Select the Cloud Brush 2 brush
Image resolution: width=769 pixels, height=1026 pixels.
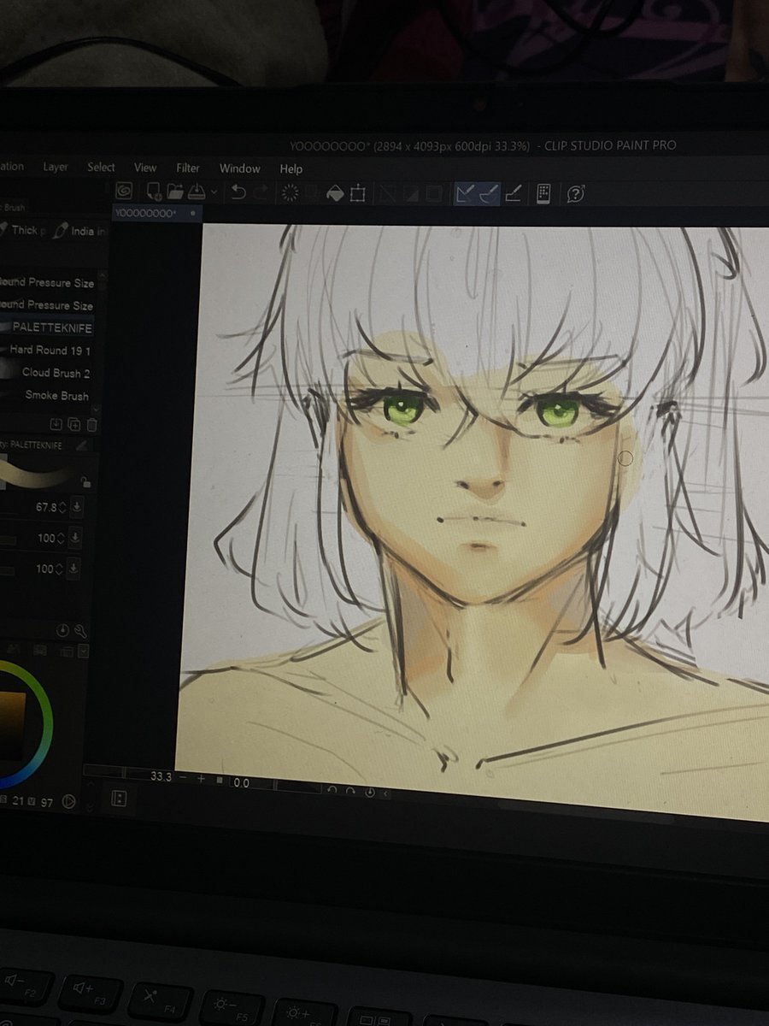pyautogui.click(x=47, y=373)
